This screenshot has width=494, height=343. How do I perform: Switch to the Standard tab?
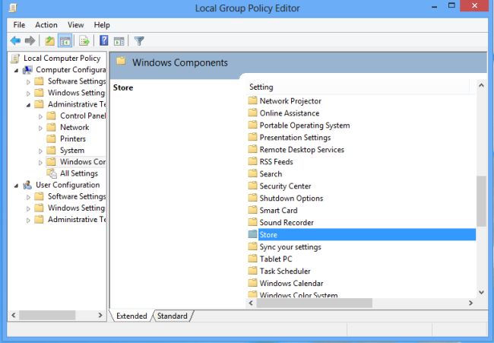(172, 316)
